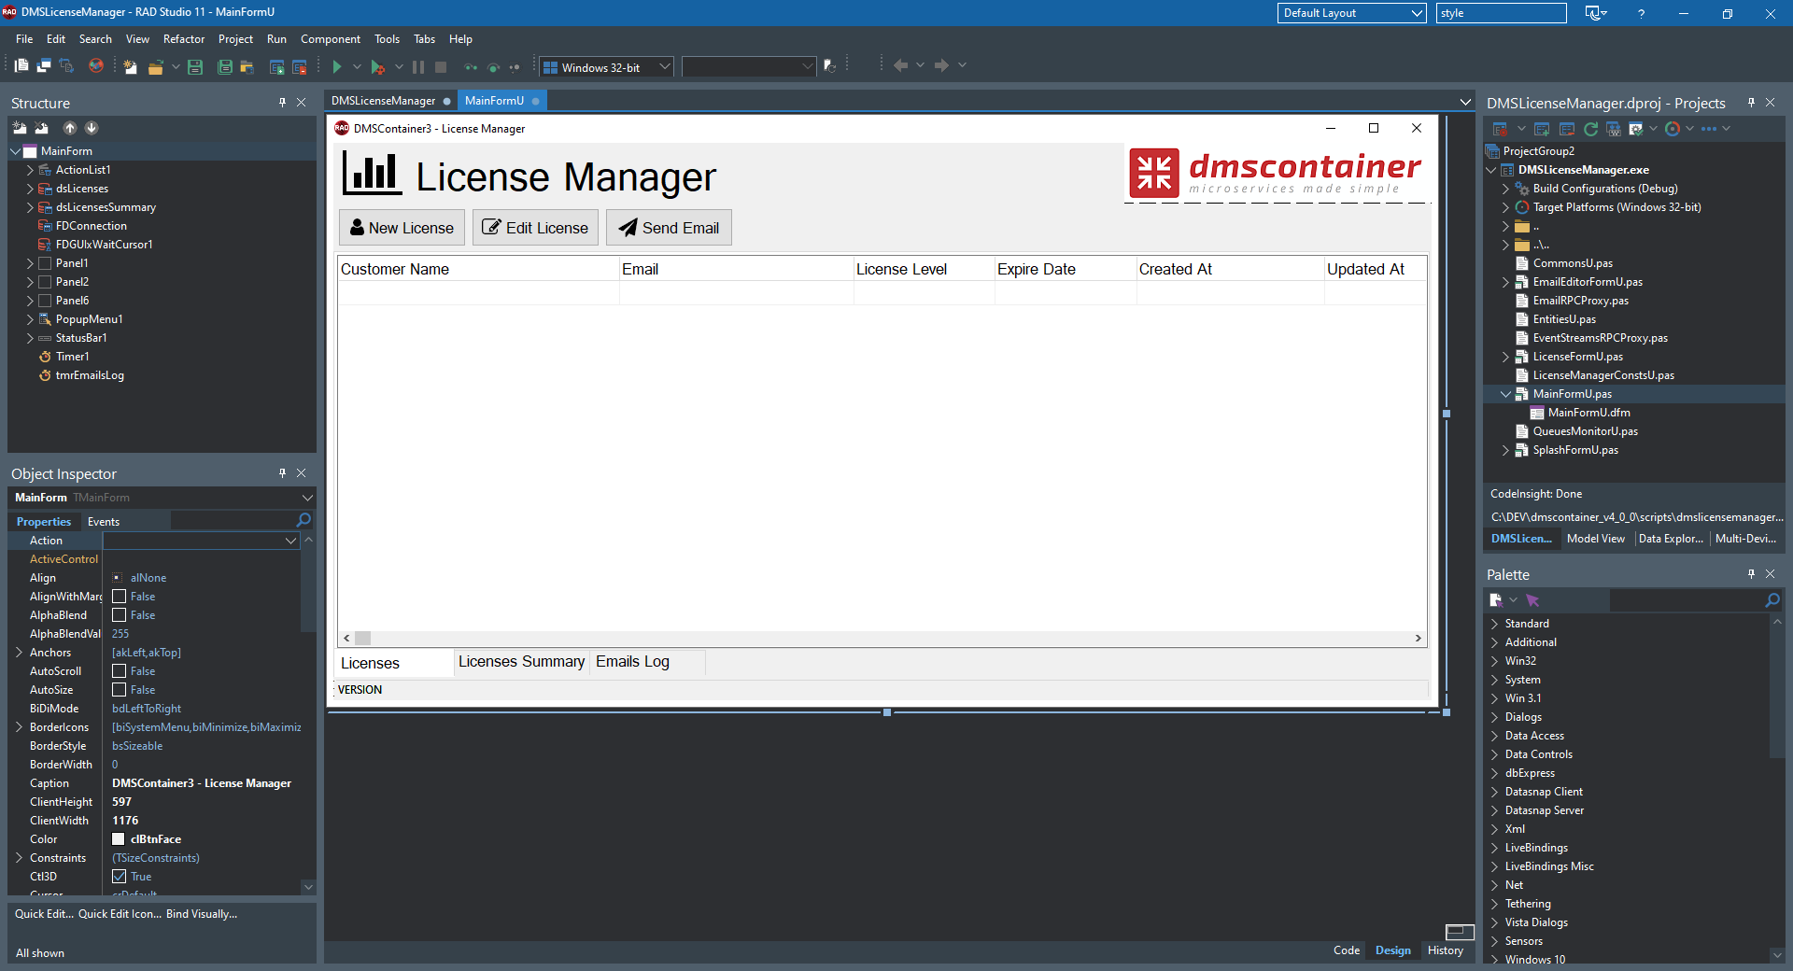This screenshot has height=971, width=1793.
Task: Toggle the AlphaBlend False checkbox
Action: click(119, 615)
